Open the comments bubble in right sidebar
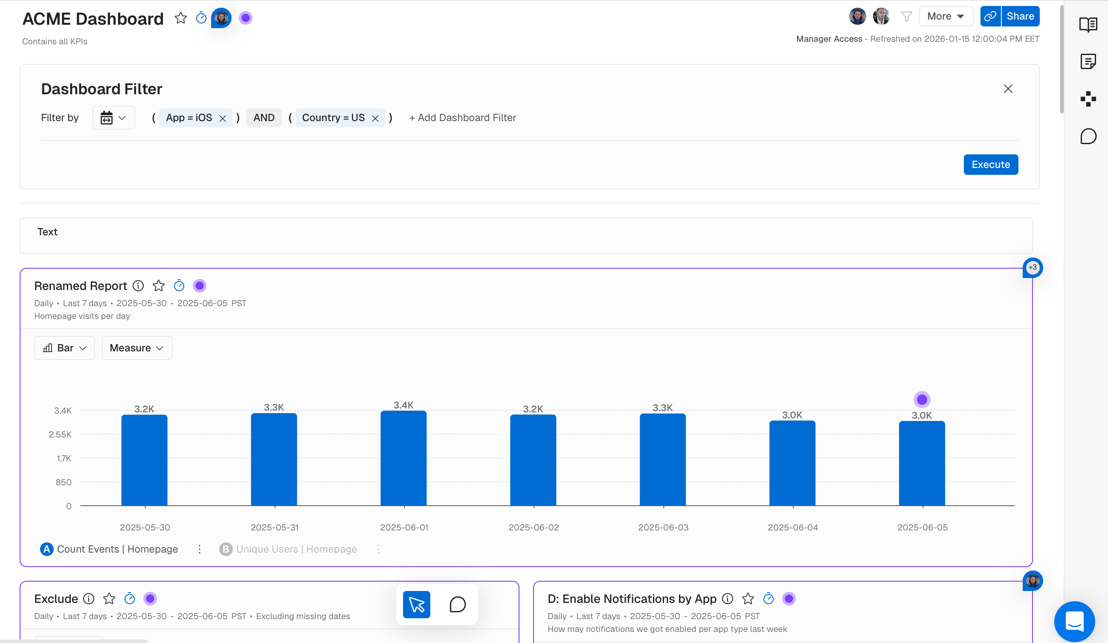 tap(1088, 136)
